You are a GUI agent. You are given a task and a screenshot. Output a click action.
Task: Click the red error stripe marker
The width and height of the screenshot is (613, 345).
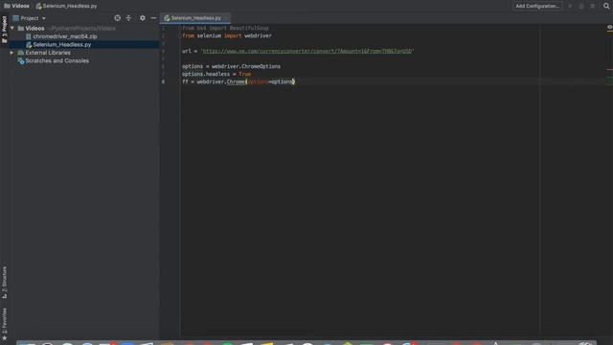coord(610,69)
